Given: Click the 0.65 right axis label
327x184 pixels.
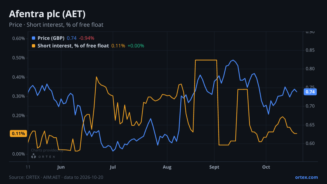Looking at the screenshot, I should (310, 125).
